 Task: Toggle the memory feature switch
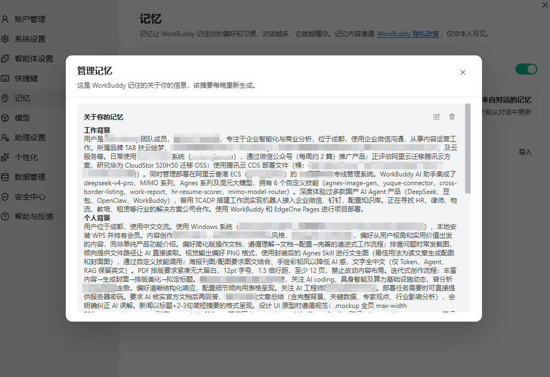point(526,69)
